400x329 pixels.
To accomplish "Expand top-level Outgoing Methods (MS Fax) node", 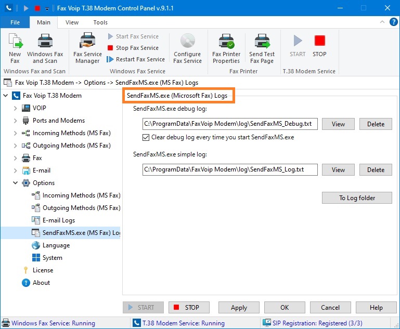I will coord(15,146).
